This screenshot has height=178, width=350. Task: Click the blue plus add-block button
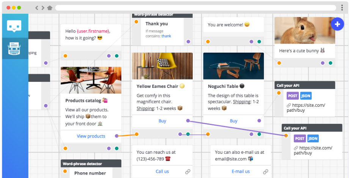click(337, 24)
